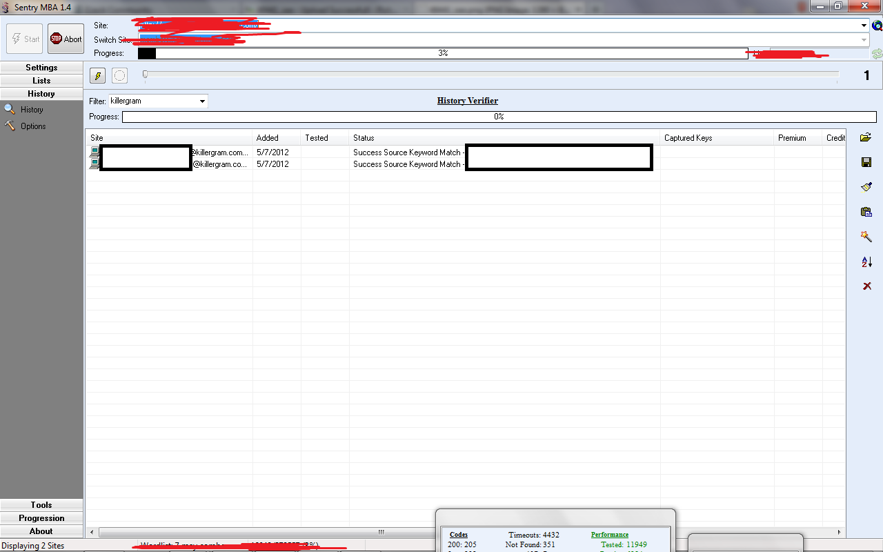Image resolution: width=883 pixels, height=552 pixels.
Task: Click the horizontal scrollbar thumb
Action: pos(380,533)
